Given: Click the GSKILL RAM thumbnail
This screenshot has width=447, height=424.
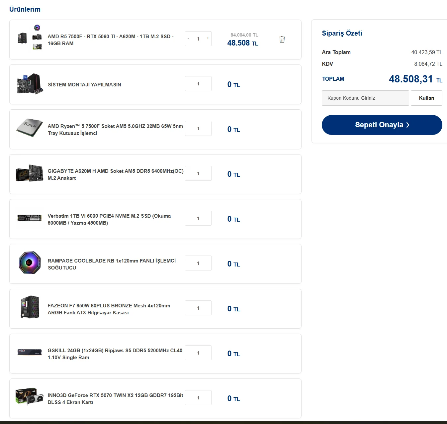Looking at the screenshot, I should [x=30, y=352].
